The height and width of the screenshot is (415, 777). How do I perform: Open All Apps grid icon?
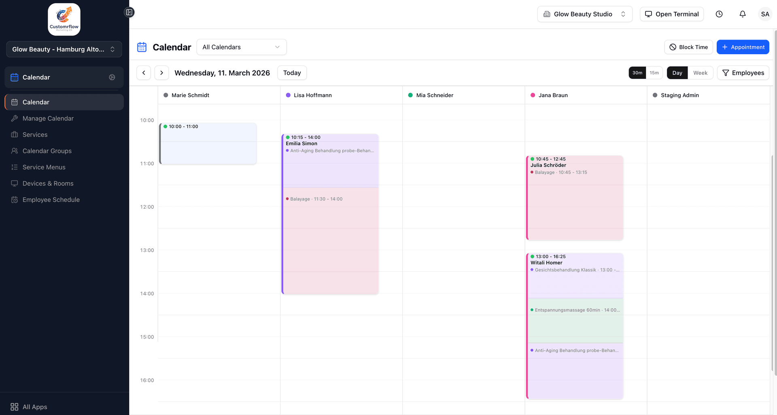[15, 407]
